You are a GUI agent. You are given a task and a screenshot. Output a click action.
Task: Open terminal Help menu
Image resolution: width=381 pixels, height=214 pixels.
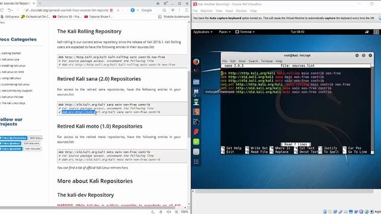click(279, 61)
